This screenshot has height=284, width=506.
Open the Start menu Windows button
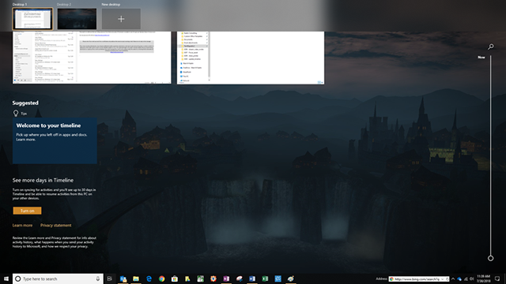(x=6, y=278)
